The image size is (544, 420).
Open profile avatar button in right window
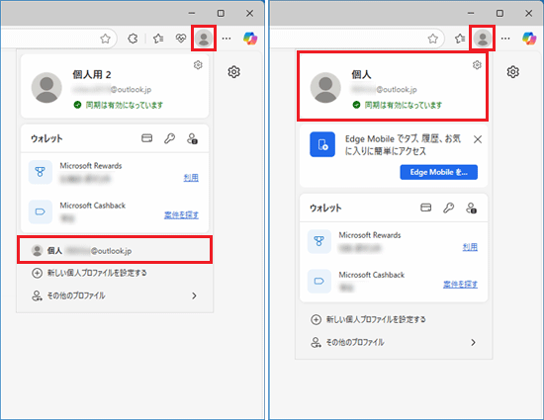pyautogui.click(x=483, y=39)
